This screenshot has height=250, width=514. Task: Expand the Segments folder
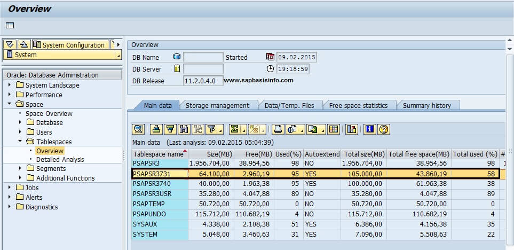click(20, 168)
